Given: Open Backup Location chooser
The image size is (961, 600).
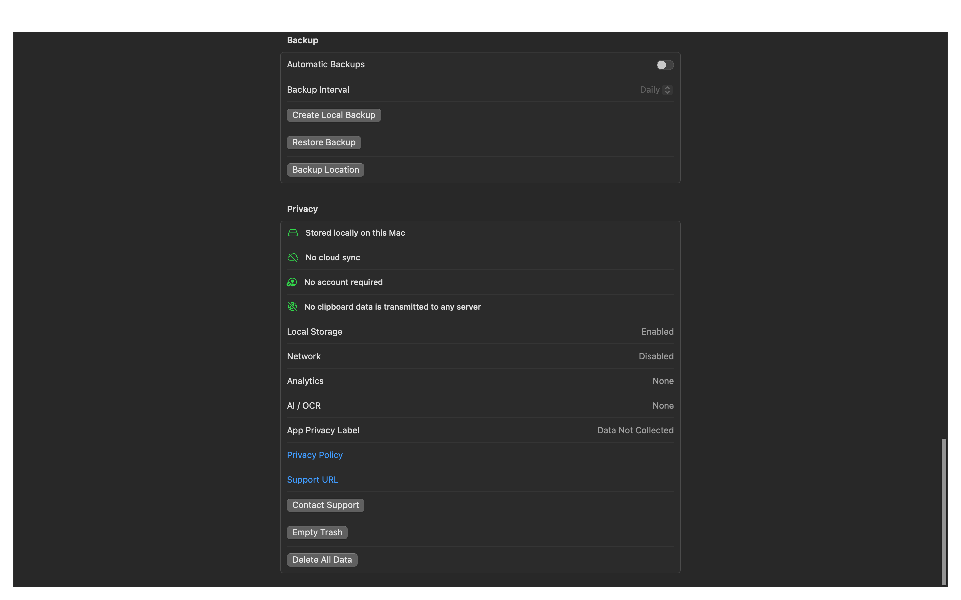Looking at the screenshot, I should tap(325, 170).
